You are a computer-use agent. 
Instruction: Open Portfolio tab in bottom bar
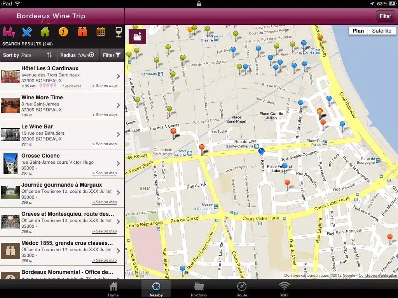(x=199, y=289)
